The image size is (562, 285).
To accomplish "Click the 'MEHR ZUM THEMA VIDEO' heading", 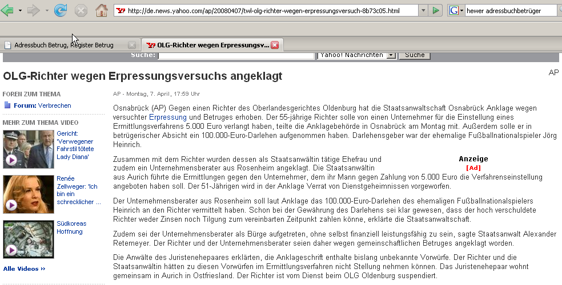I will (x=41, y=123).
